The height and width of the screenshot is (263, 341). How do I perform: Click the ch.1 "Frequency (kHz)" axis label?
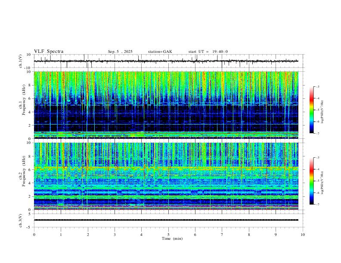point(24,100)
